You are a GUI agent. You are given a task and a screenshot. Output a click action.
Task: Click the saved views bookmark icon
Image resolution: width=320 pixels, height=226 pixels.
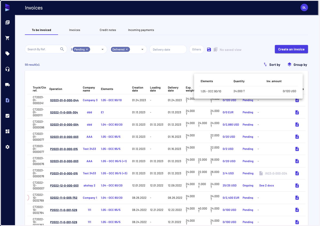click(x=215, y=49)
